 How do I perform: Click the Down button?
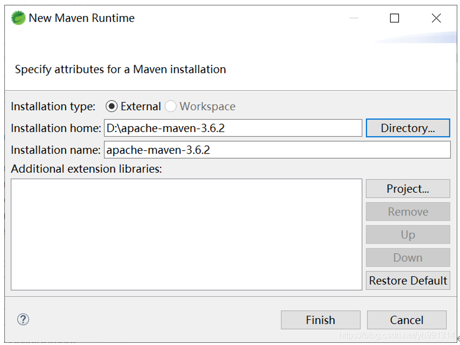(407, 258)
